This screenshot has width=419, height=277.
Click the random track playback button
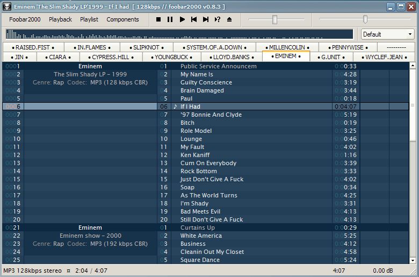pos(218,19)
